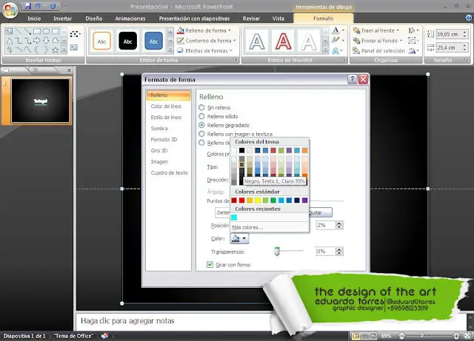Viewport: 474px width, 341px height.
Task: Click the Traer al frente icon
Action: click(x=356, y=30)
